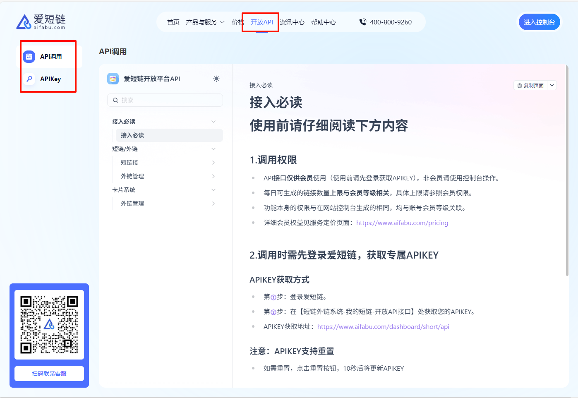
Task: Open the 开放API nav tab
Action: (261, 22)
